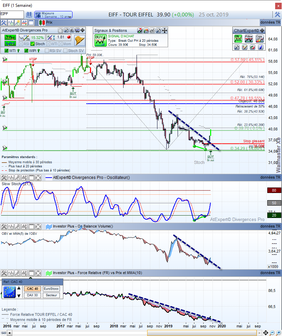
Task: Click the zoom out magnifier icon
Action: coord(272,333)
